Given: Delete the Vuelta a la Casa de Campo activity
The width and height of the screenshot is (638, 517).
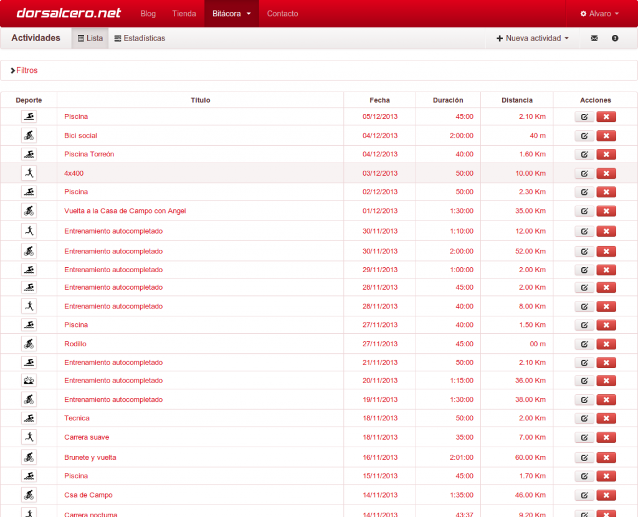Looking at the screenshot, I should pos(606,211).
